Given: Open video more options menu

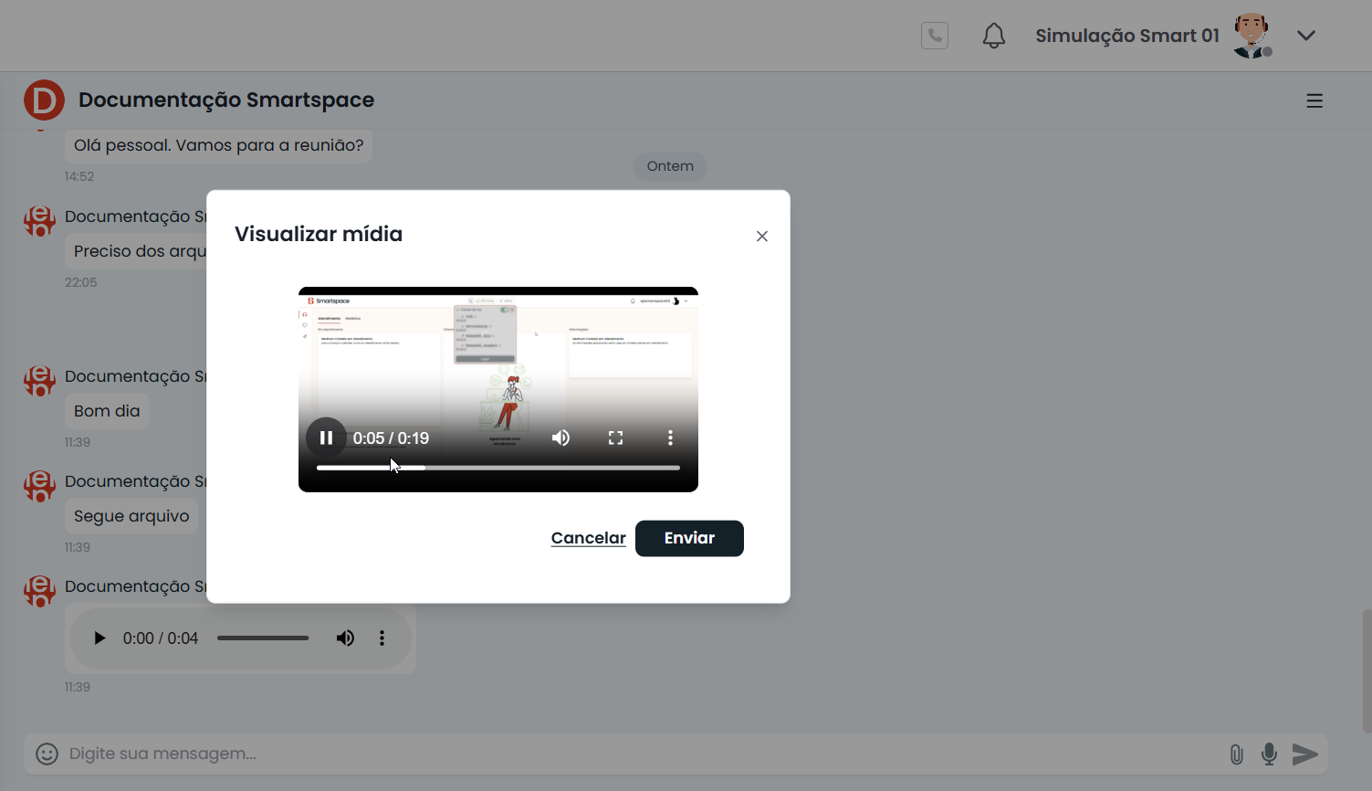Looking at the screenshot, I should [x=670, y=438].
